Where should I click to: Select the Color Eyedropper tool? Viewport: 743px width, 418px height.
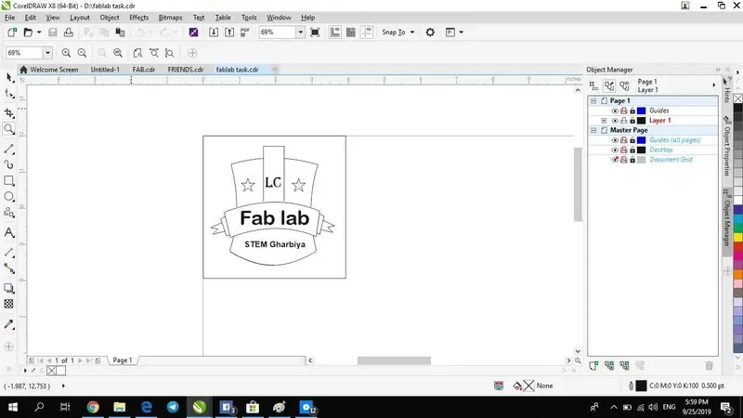coord(9,324)
